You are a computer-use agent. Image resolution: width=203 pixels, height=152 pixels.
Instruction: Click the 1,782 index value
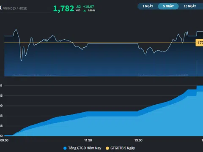pos(63,8)
